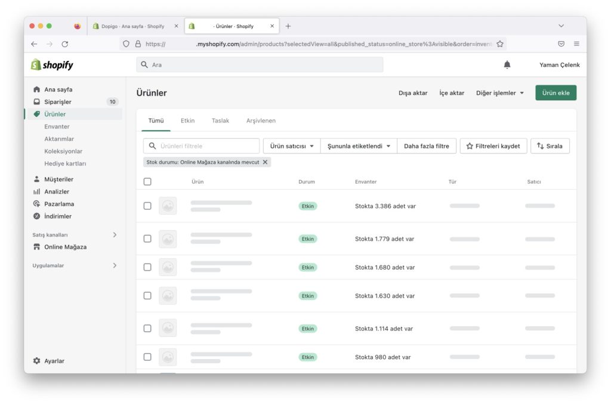The width and height of the screenshot is (611, 405).
Task: Open Ana sayfa in sidebar
Action: pos(58,89)
